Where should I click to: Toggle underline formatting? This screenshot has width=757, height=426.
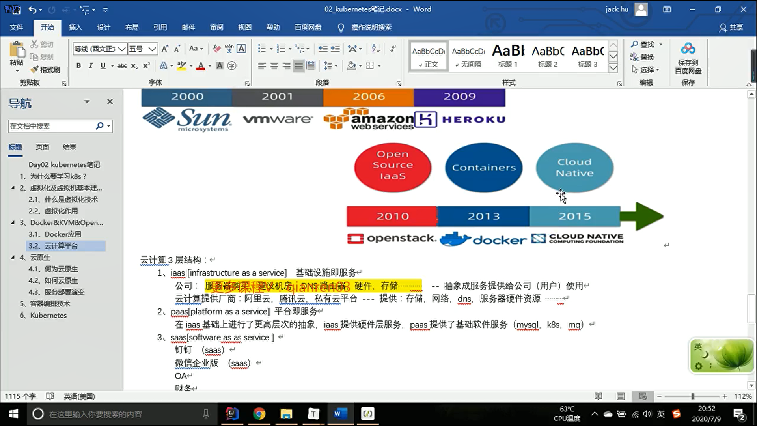click(x=103, y=66)
